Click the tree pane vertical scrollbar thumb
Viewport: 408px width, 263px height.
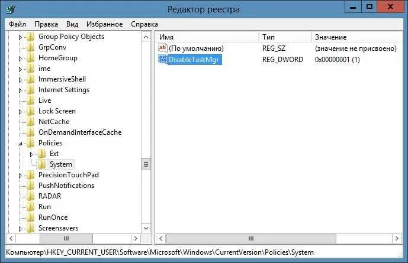point(146,164)
